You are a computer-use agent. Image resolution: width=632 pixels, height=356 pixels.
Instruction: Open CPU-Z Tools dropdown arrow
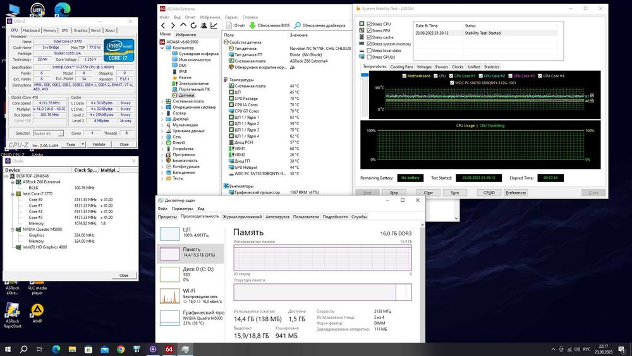83,144
